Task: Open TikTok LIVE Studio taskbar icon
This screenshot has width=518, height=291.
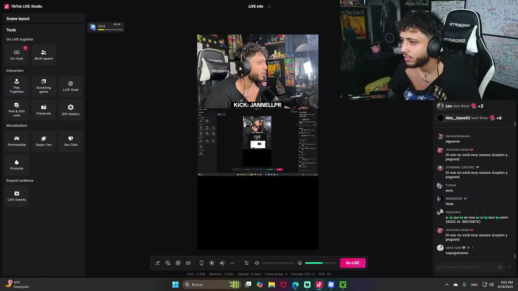Action: pos(319,285)
